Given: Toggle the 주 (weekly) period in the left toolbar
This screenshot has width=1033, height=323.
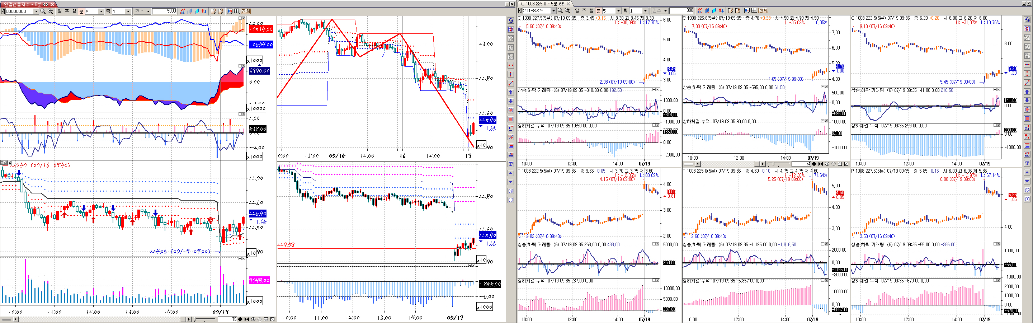Looking at the screenshot, I should (67, 11).
